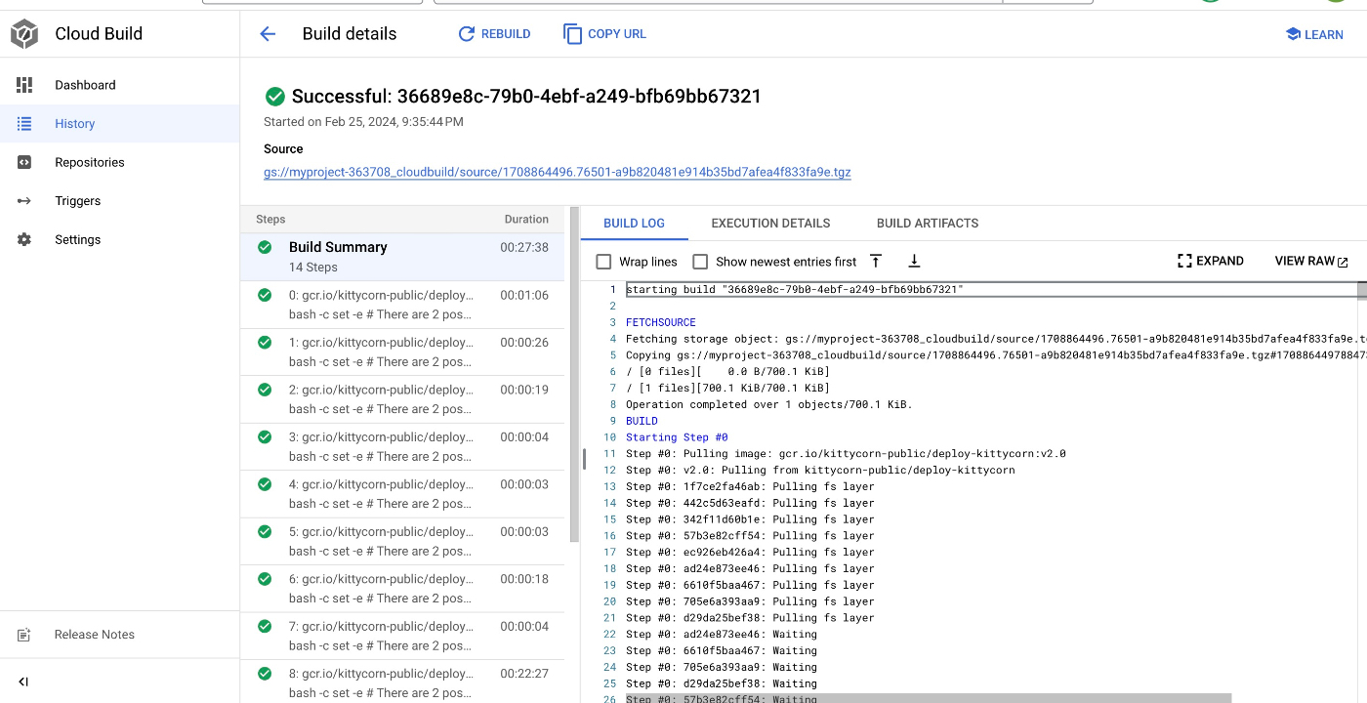Click the LEARN button

[1314, 34]
